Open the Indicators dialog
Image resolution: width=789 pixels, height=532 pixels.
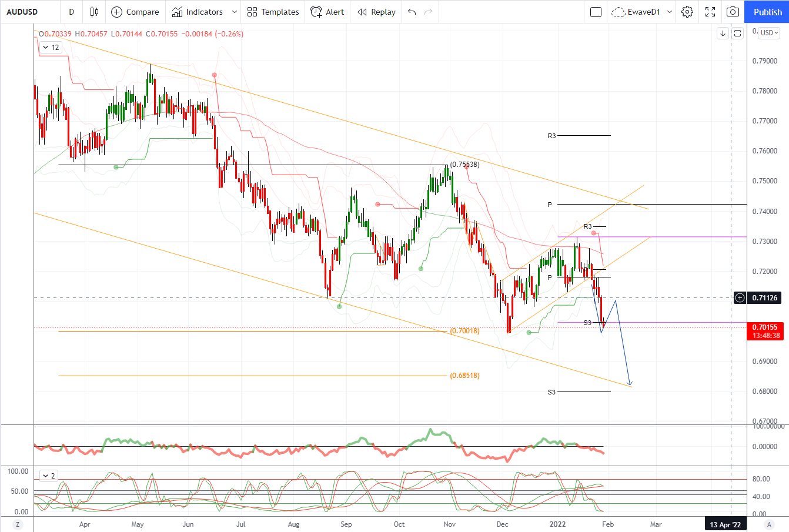coord(198,12)
